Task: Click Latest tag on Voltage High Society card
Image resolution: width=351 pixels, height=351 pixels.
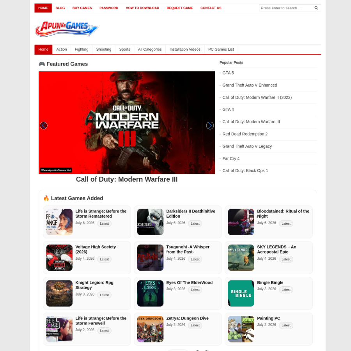Action: click(x=104, y=259)
